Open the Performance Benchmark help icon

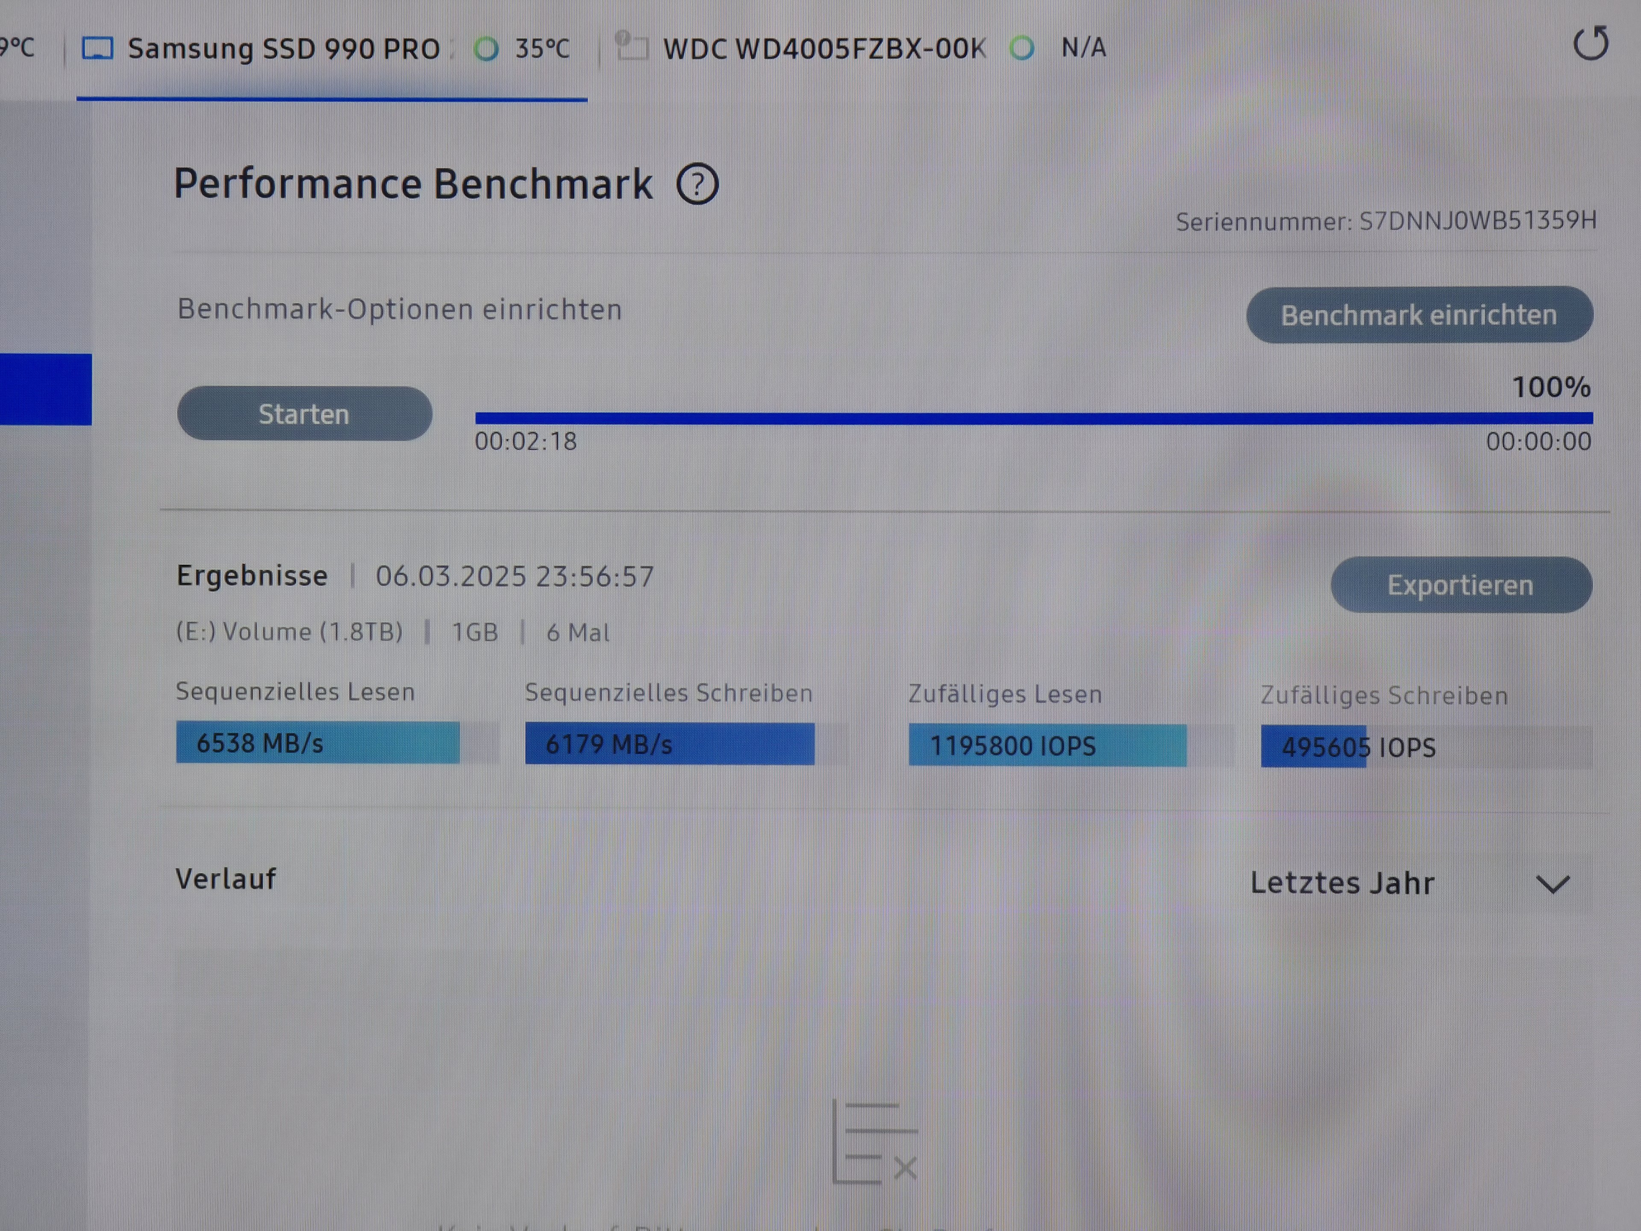coord(697,184)
